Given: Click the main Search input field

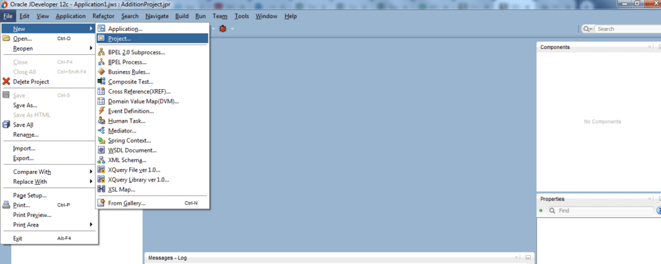Looking at the screenshot, I should pos(628,28).
